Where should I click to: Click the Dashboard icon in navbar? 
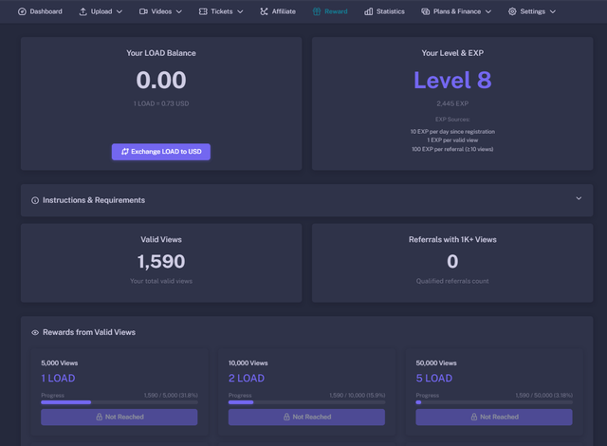22,11
